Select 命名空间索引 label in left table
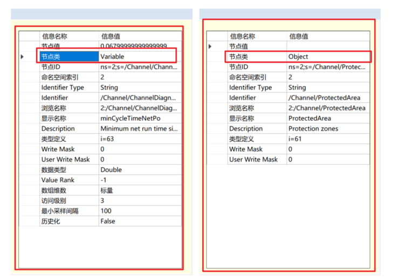 coord(60,77)
